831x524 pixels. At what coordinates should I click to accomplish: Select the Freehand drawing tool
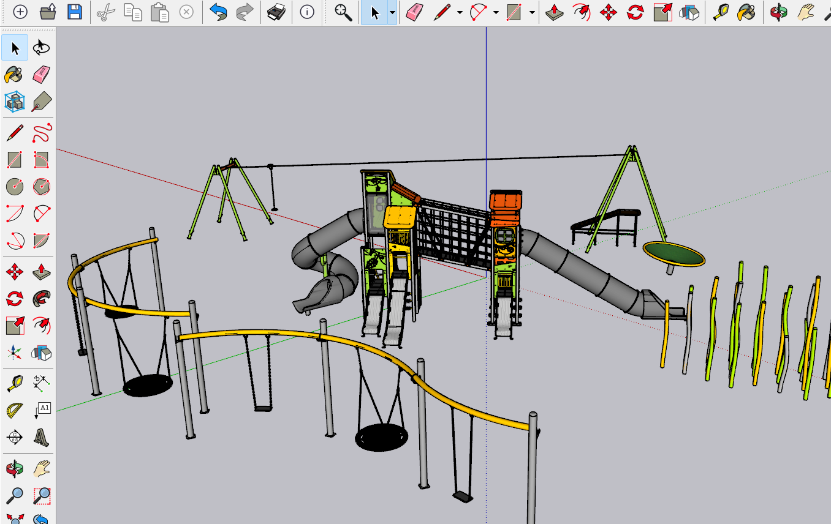point(42,133)
